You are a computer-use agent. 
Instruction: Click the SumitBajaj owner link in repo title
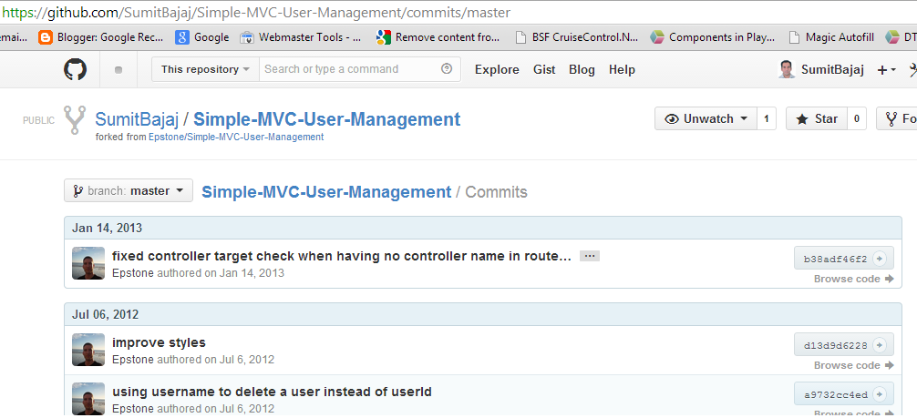[136, 119]
